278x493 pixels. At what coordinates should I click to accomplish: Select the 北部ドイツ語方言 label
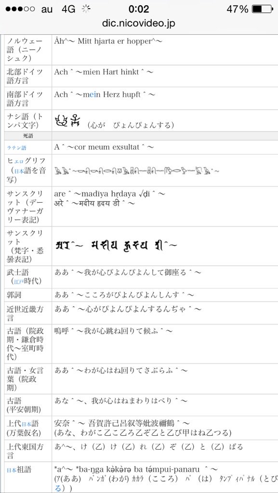tap(25, 77)
